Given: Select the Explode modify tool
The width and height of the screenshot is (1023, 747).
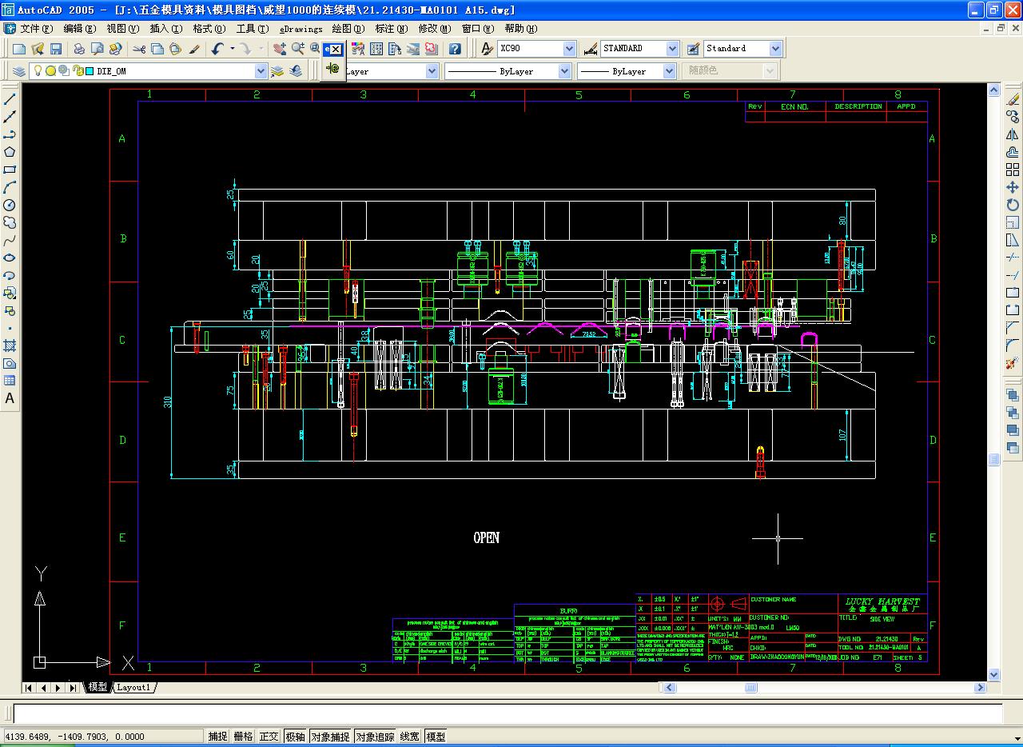Looking at the screenshot, I should click(x=1013, y=363).
